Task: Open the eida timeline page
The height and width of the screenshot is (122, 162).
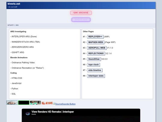Action: [x=95, y=70]
